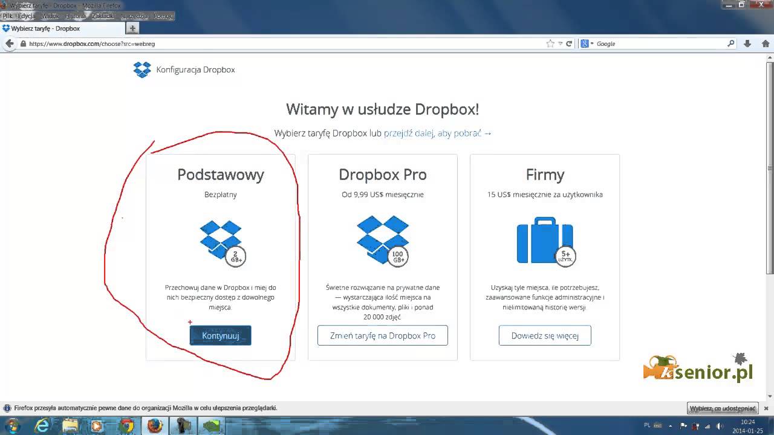Click the Witamy w usłudze Dropbox! heading
Screen dimensions: 774x435
(x=383, y=109)
